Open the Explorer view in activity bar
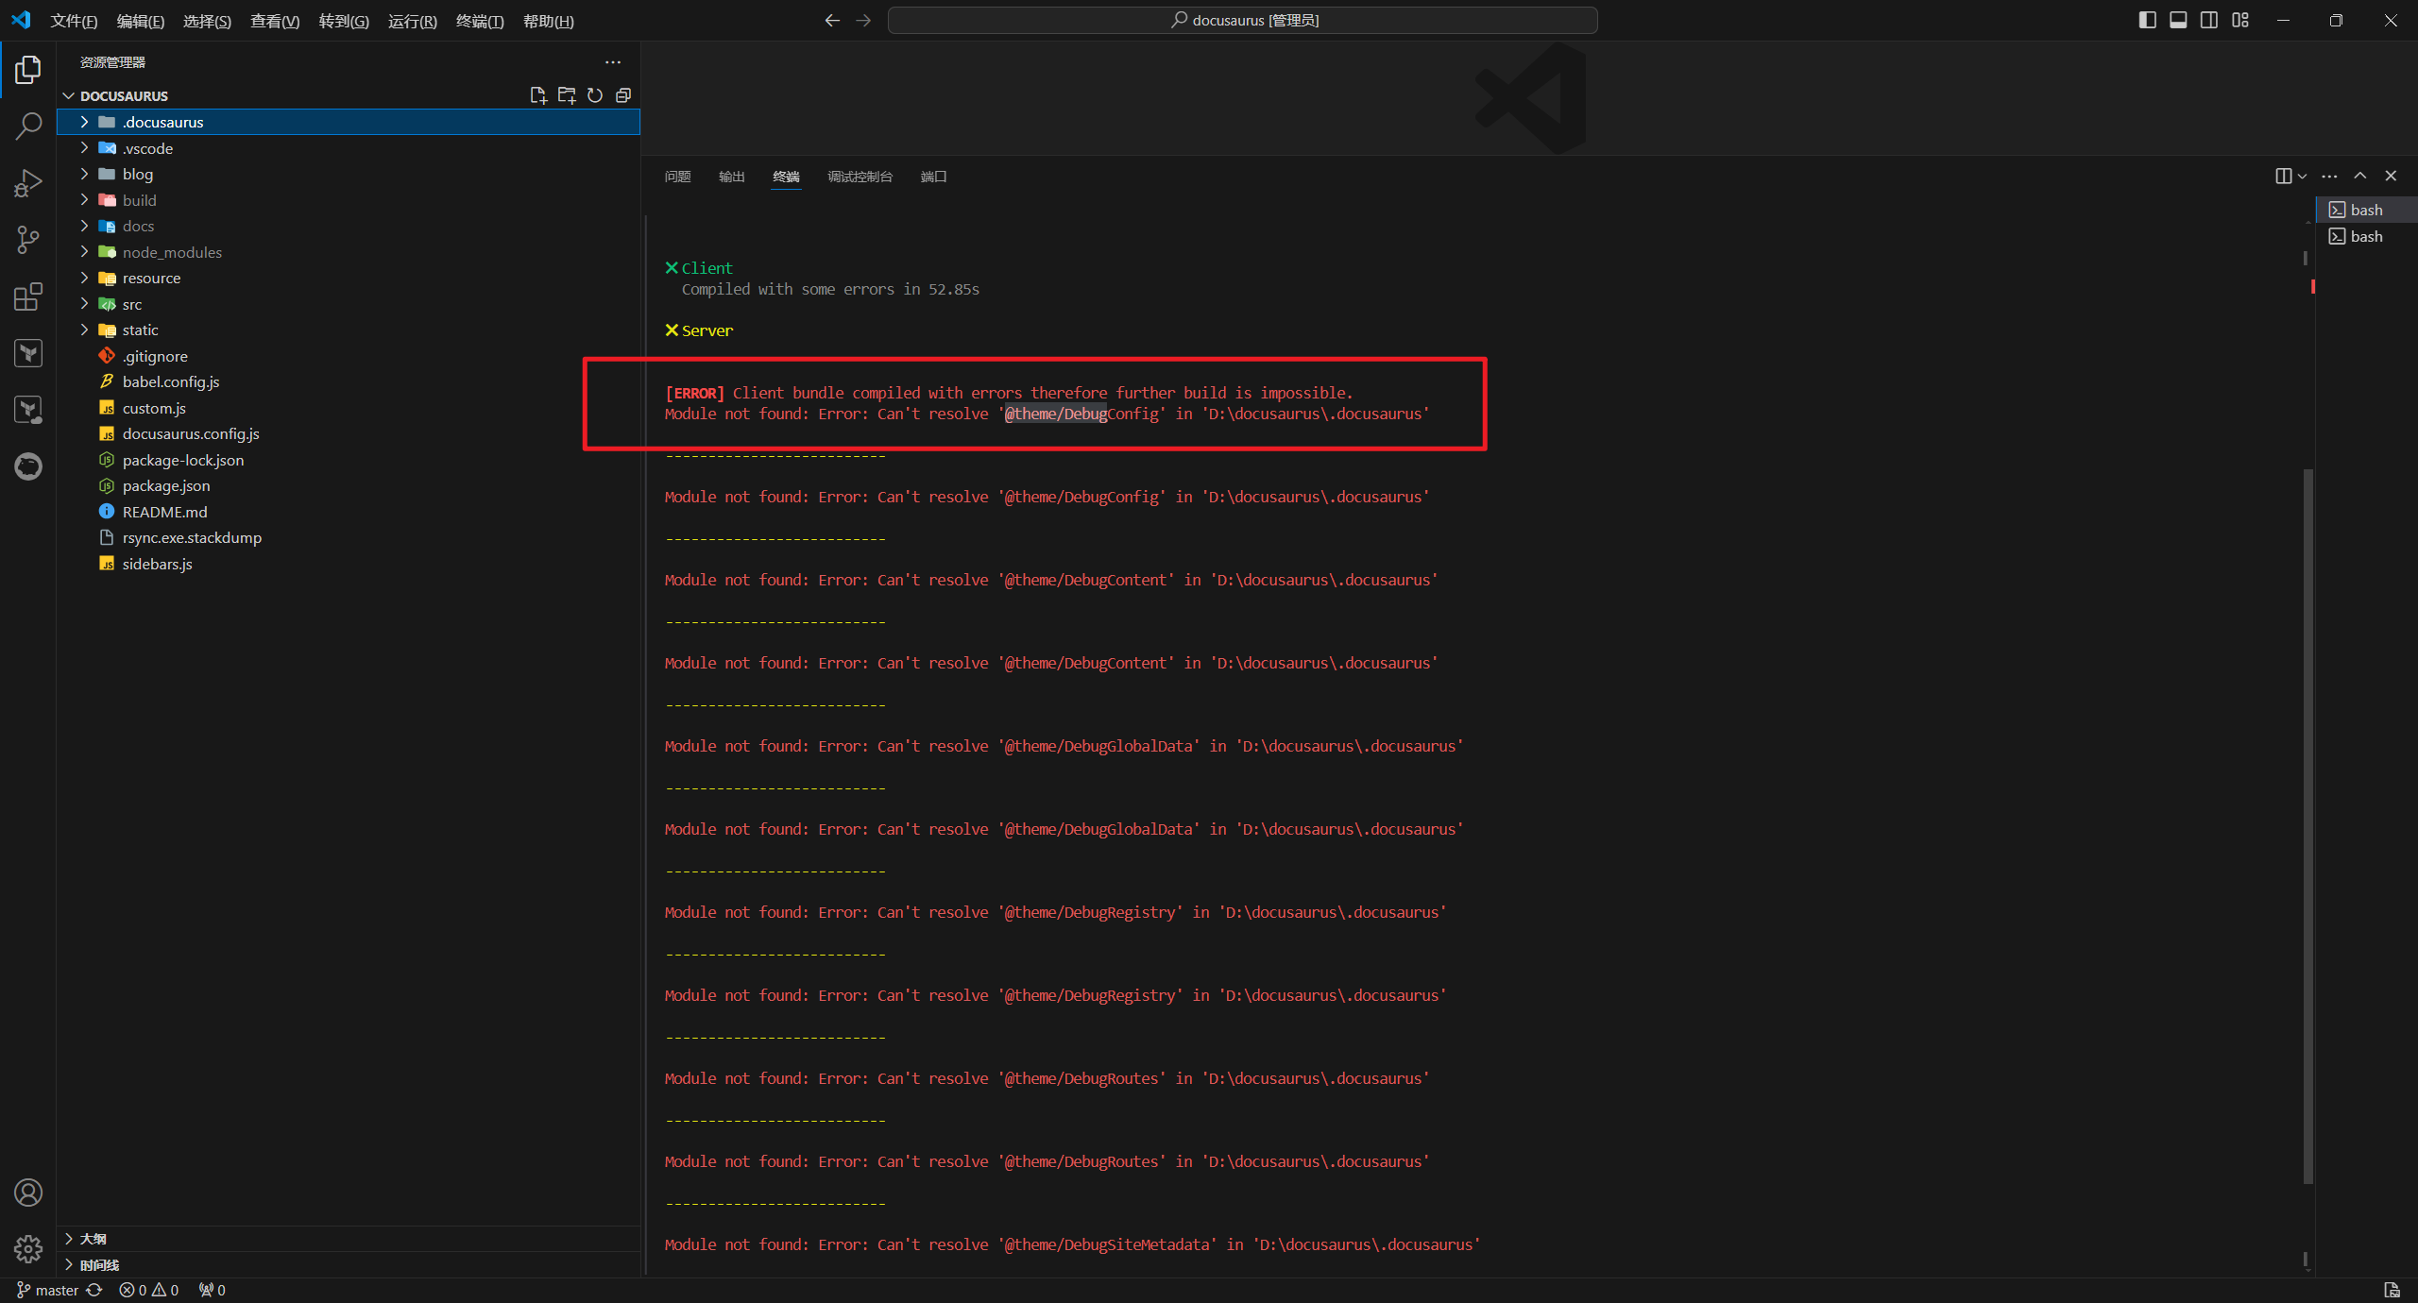Image resolution: width=2418 pixels, height=1303 pixels. [x=28, y=69]
